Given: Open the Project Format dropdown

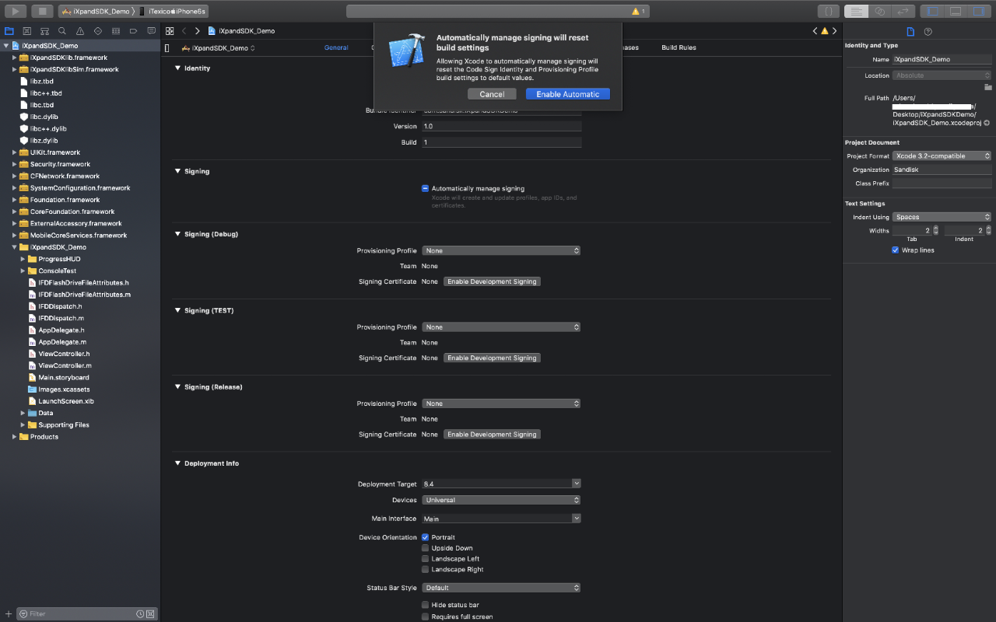Looking at the screenshot, I should pyautogui.click(x=942, y=156).
